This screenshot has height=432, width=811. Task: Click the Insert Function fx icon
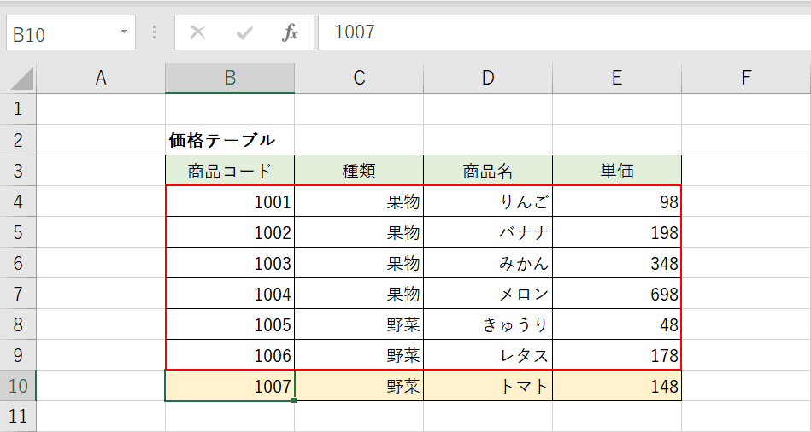coord(290,33)
